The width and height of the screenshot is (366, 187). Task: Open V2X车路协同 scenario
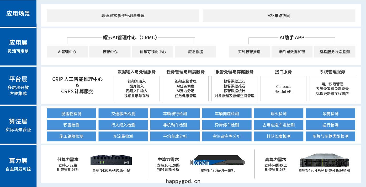(279, 15)
